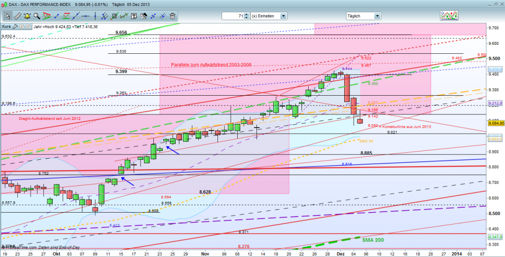Click the 9.430,6 blue axis price tag

coord(495,70)
